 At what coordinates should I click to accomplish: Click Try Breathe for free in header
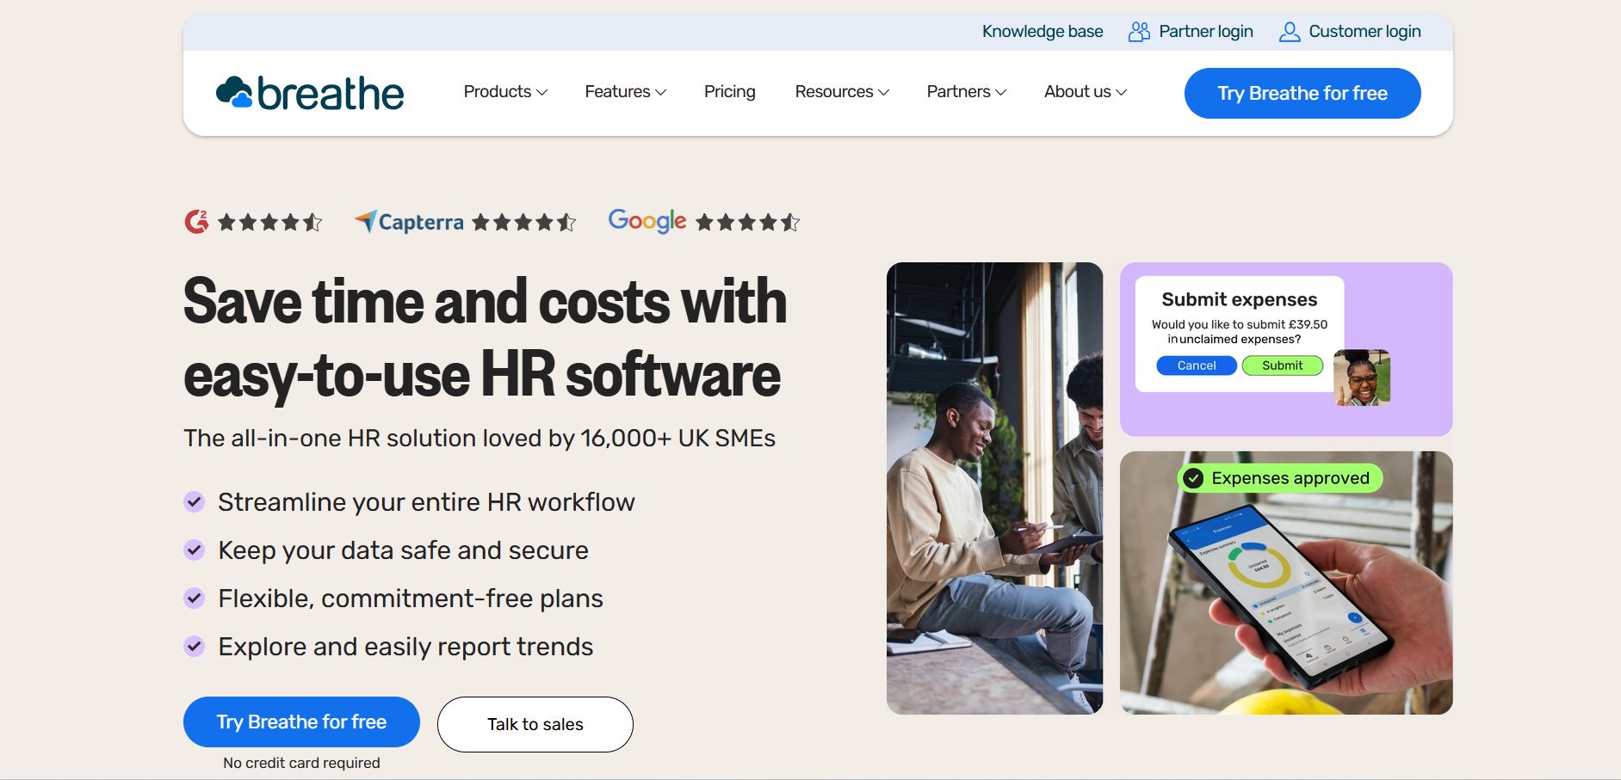coord(1302,93)
